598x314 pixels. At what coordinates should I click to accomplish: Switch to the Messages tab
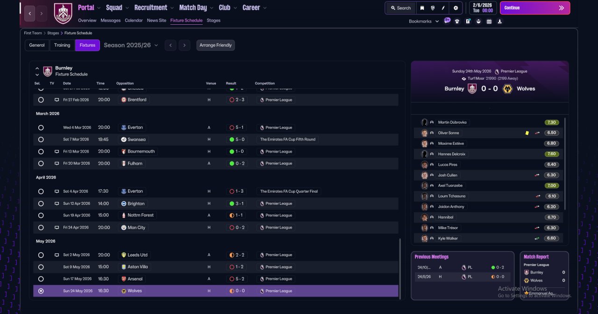111,21
